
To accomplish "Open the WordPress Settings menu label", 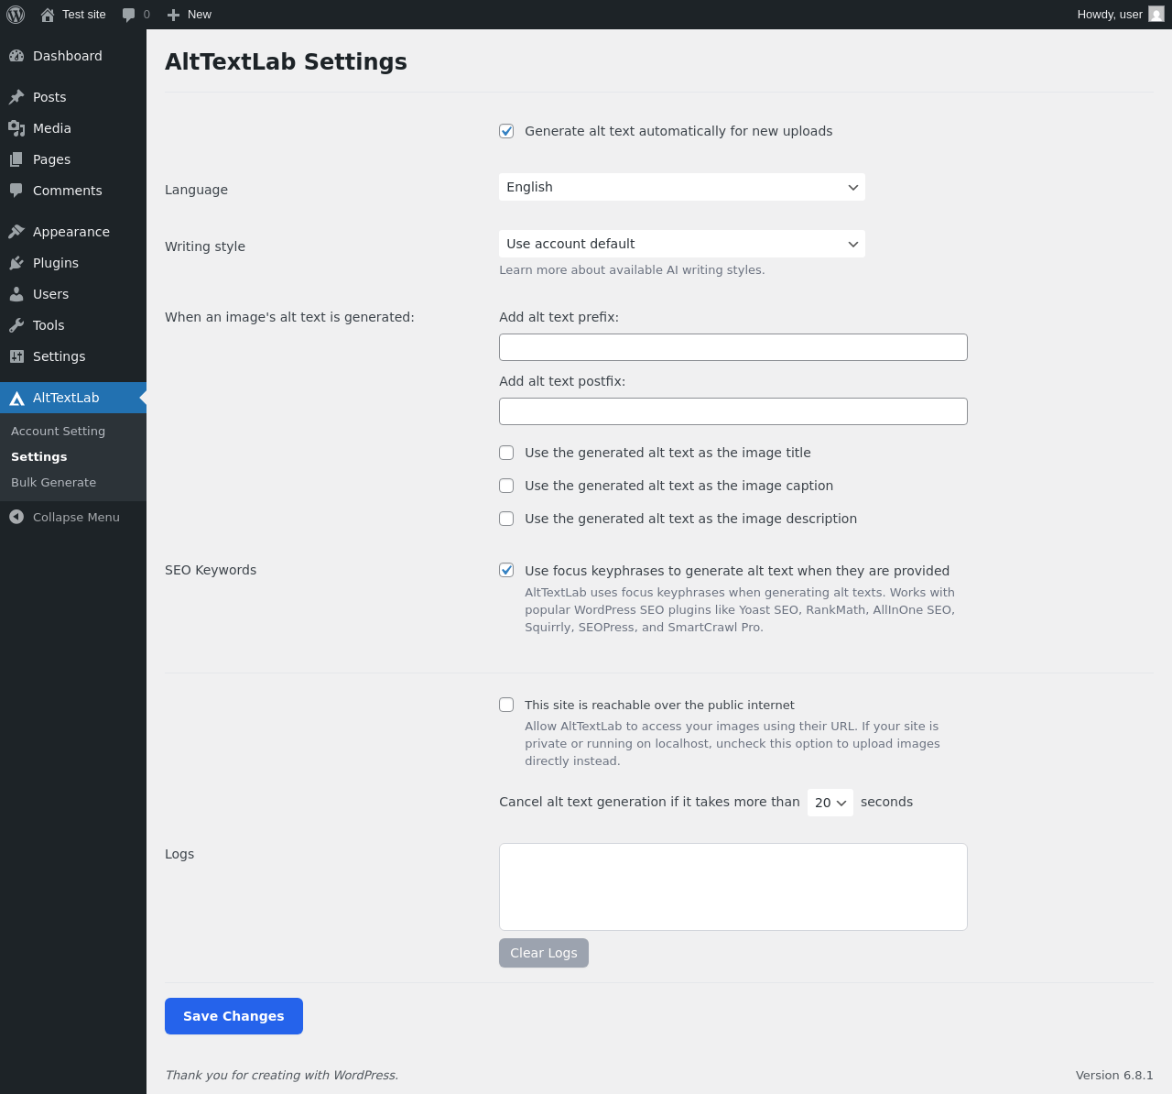I will (60, 356).
